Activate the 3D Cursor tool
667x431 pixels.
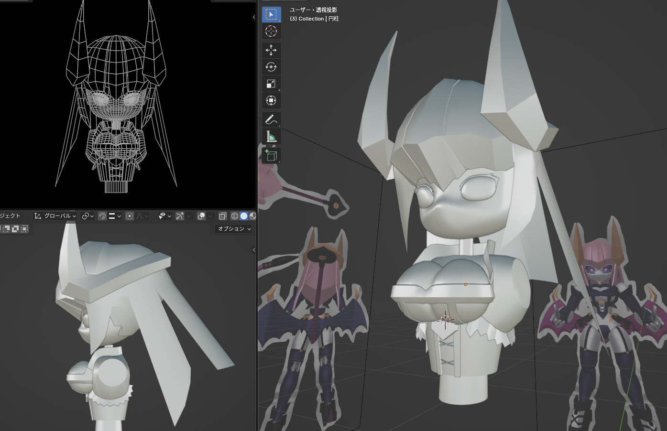tap(271, 32)
